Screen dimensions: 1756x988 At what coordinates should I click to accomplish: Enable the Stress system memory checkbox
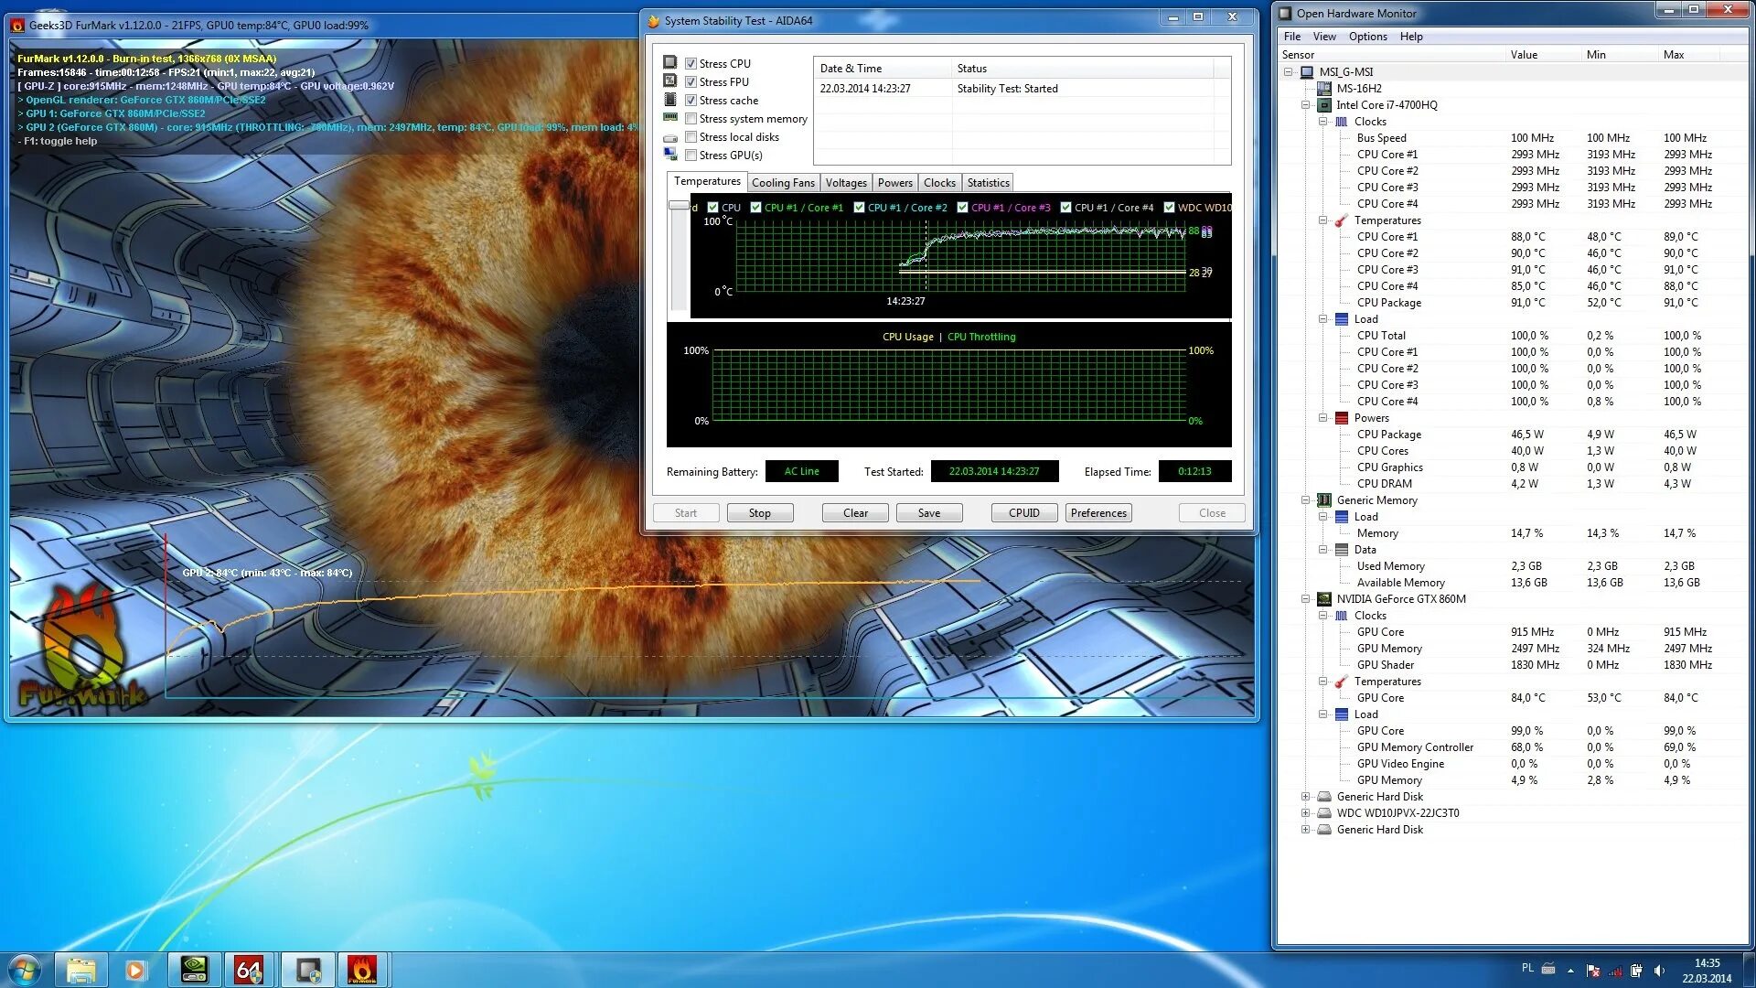click(691, 119)
